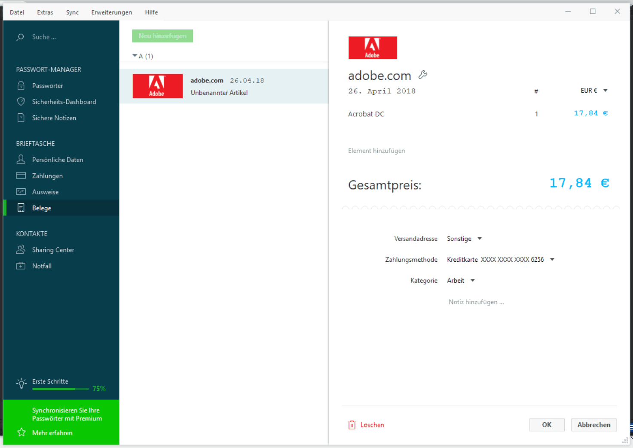Click Element hinzufügen link

(376, 151)
